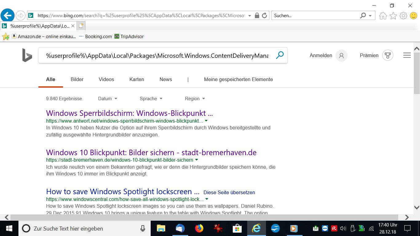420x236 pixels.
Task: Click in the Bing search query field
Action: pos(157,56)
